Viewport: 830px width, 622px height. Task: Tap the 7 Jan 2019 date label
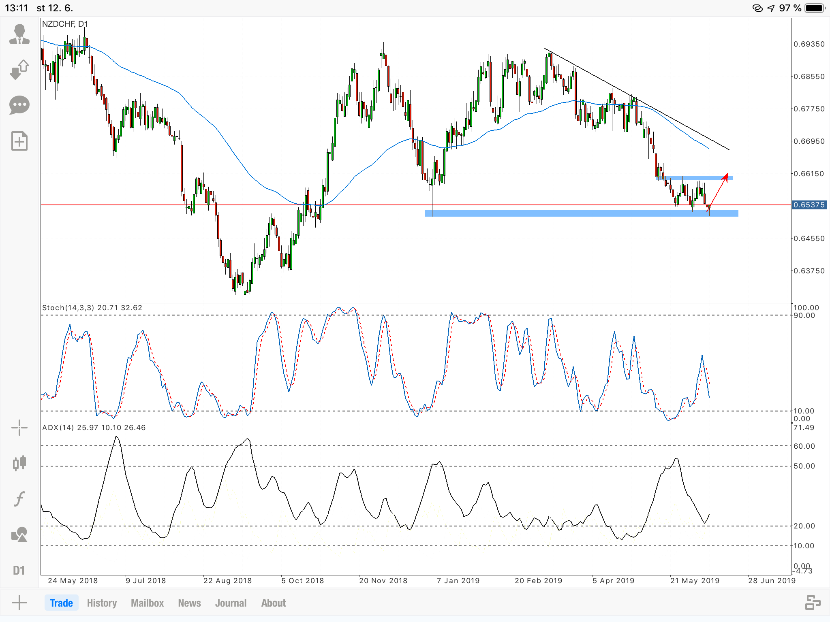point(458,580)
